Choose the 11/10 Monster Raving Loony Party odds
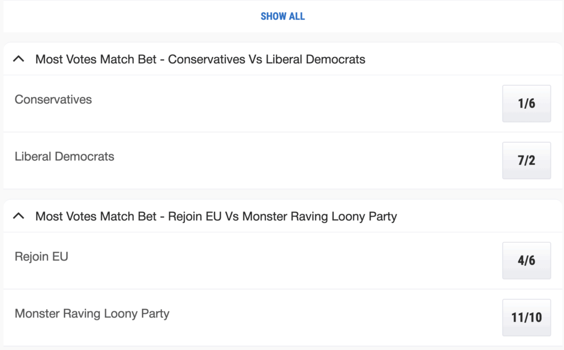This screenshot has height=350, width=564. 526,318
